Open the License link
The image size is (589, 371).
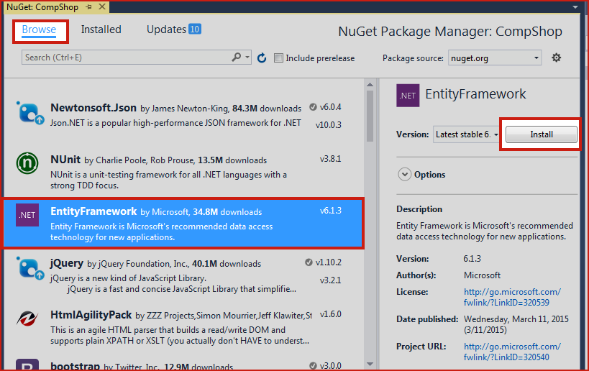[x=512, y=297]
